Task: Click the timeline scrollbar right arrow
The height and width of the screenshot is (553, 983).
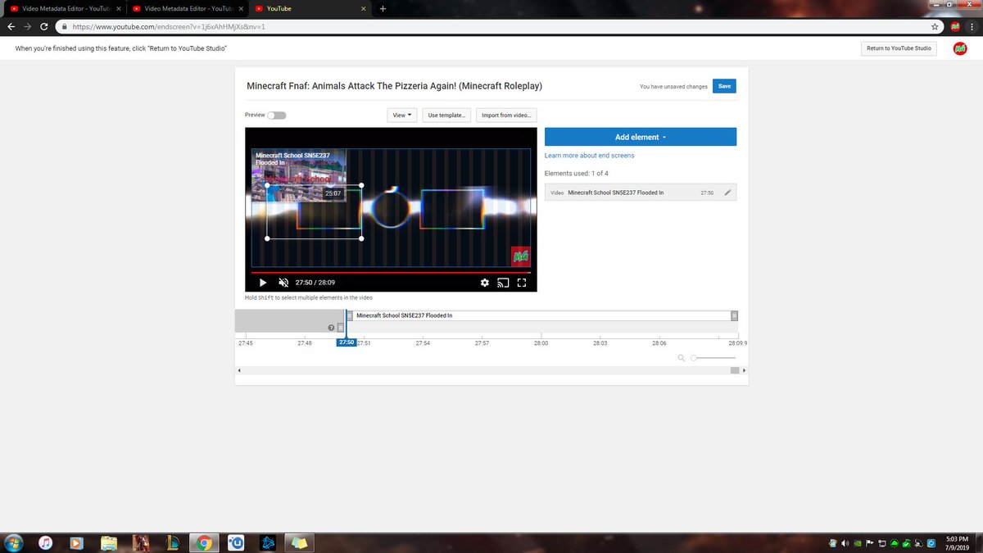Action: coord(744,371)
